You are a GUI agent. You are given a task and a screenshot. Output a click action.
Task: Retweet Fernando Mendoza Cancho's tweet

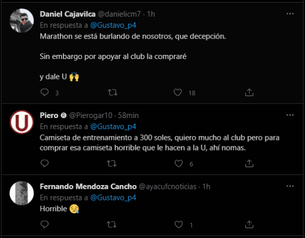pyautogui.click(x=112, y=224)
